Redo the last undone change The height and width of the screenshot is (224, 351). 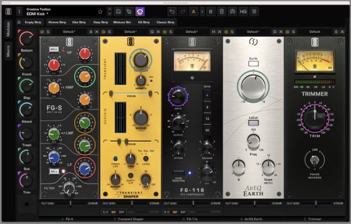point(183,11)
